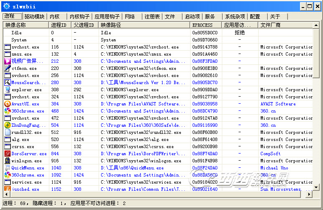Click the rundll32.exe file icon
The image size is (323, 210).
[x=8, y=132]
